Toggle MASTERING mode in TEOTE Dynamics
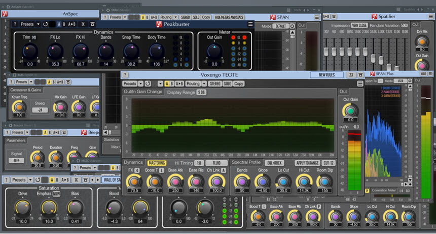436x234 pixels. pyautogui.click(x=157, y=163)
